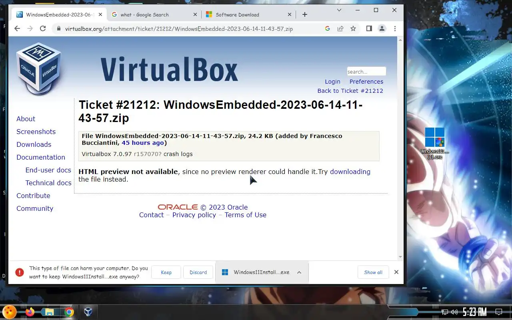Launch Firefox from the taskbar
Image resolution: width=512 pixels, height=320 pixels.
(x=30, y=312)
